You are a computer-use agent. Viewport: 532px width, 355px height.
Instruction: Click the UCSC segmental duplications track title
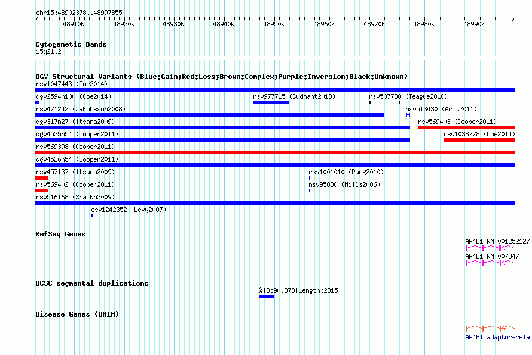click(92, 283)
